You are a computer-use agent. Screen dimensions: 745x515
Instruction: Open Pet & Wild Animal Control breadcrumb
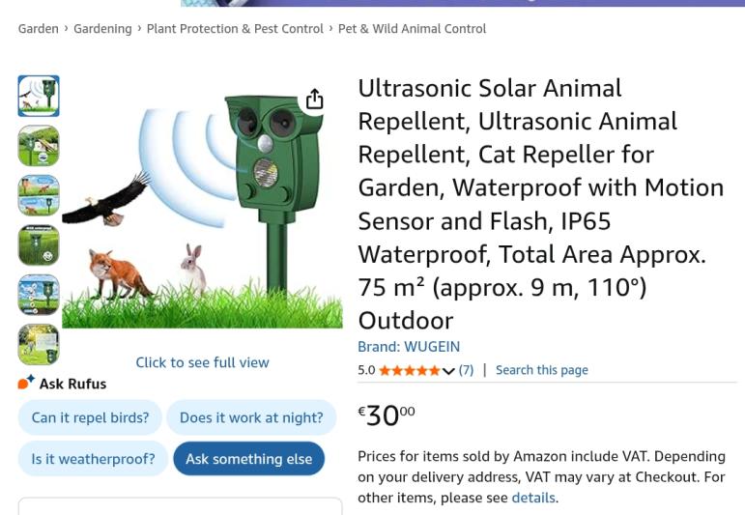click(x=412, y=29)
